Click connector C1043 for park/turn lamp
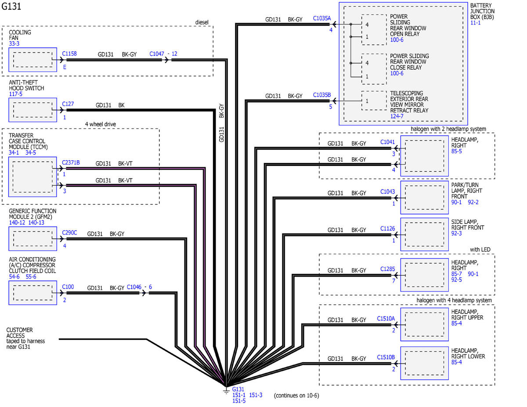The image size is (527, 407). point(387,192)
